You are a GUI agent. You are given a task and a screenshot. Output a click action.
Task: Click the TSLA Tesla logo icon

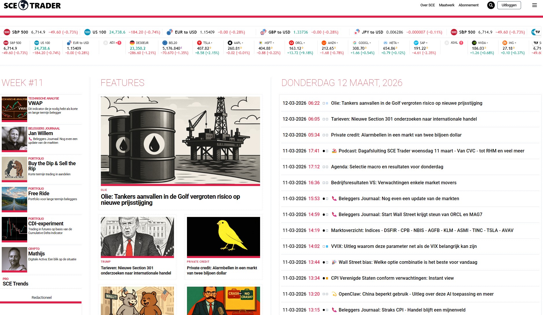(x=199, y=43)
